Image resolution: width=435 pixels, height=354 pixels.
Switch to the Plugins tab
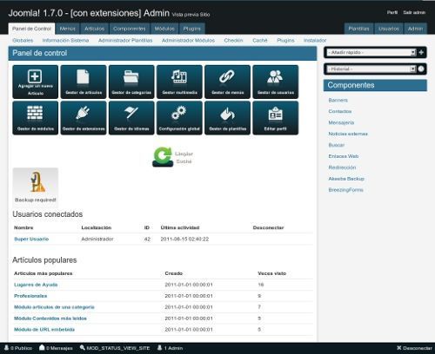point(191,29)
